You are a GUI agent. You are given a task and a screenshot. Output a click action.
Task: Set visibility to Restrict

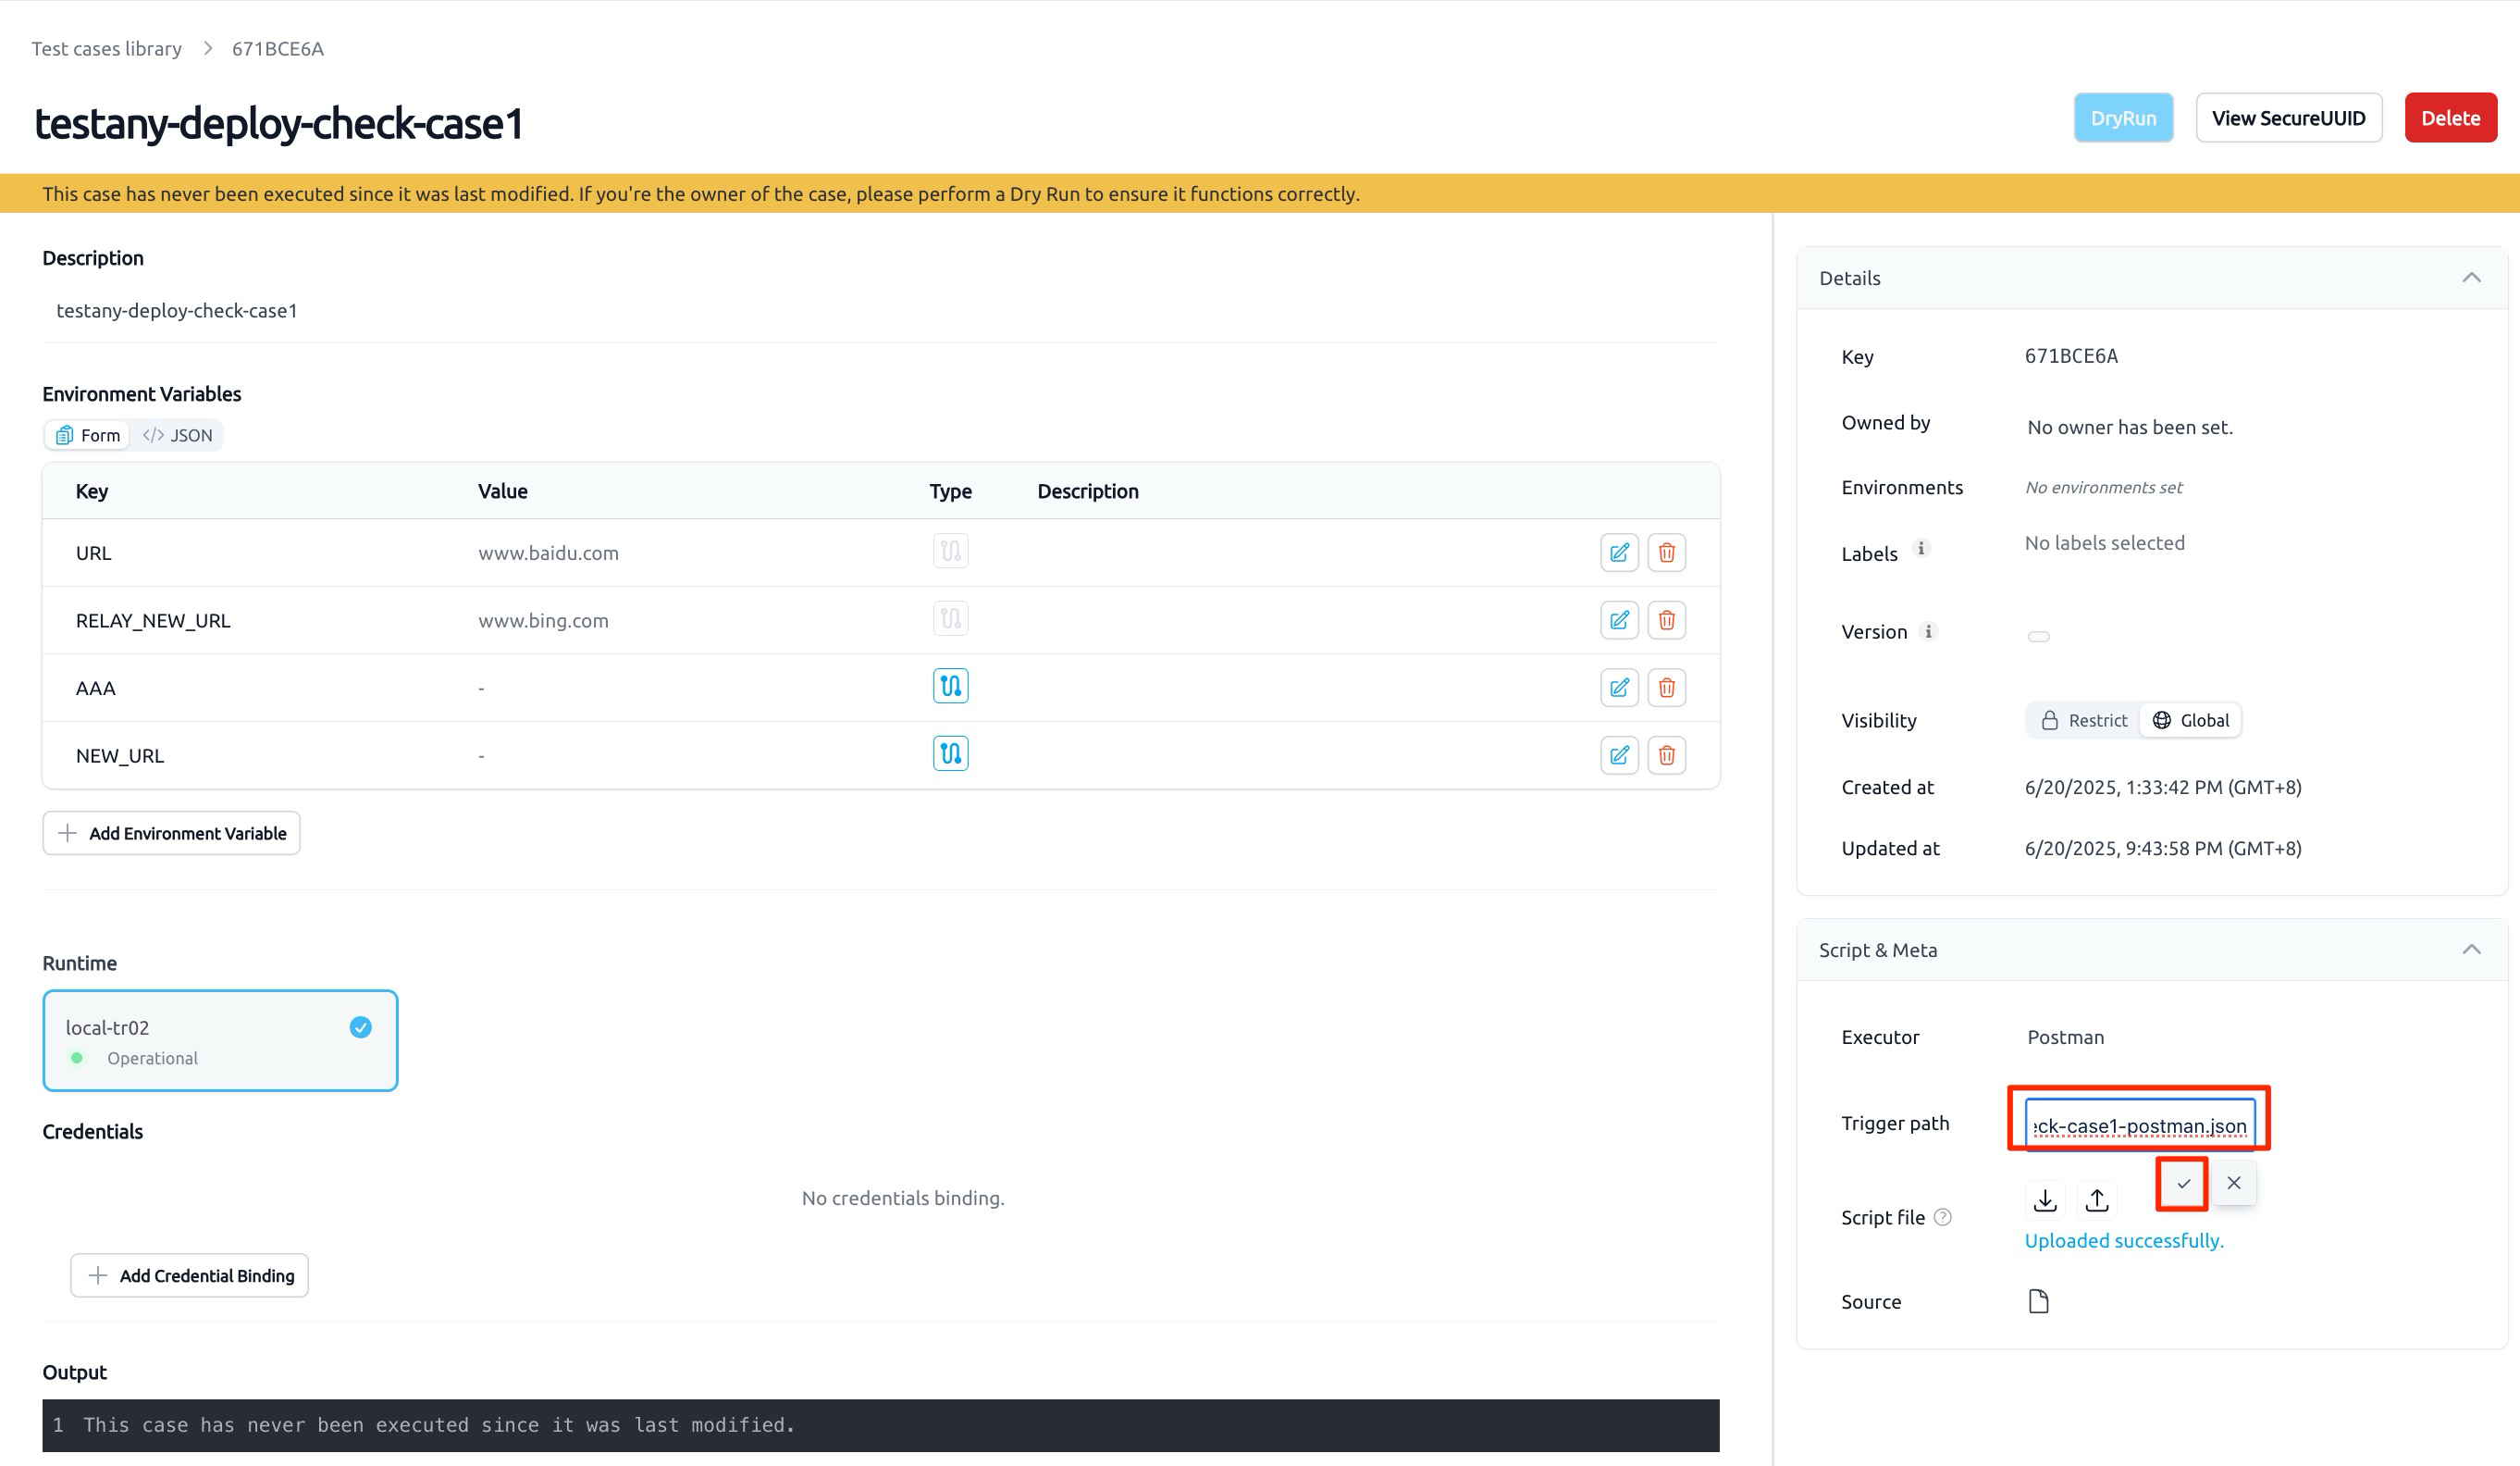(x=2084, y=720)
